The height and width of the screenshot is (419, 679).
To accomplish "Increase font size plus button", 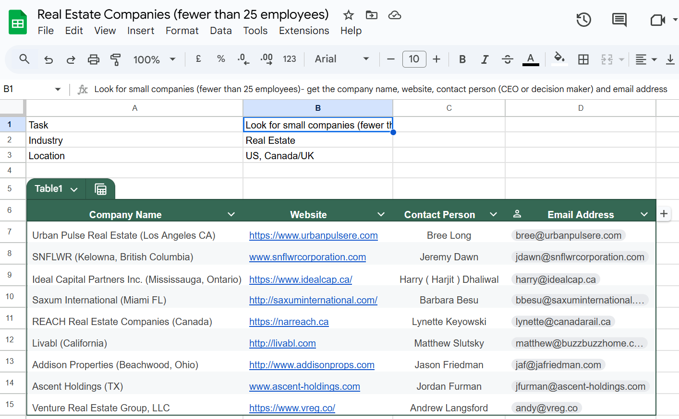I will click(x=436, y=59).
